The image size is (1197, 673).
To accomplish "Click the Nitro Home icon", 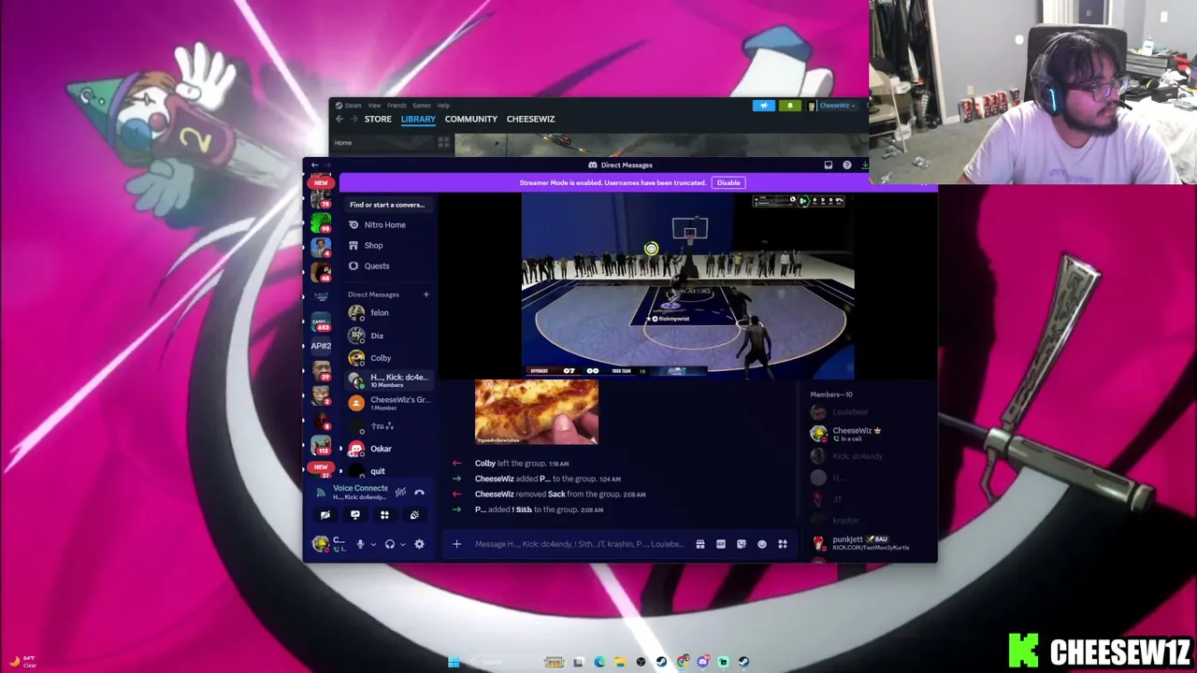I will 353,225.
